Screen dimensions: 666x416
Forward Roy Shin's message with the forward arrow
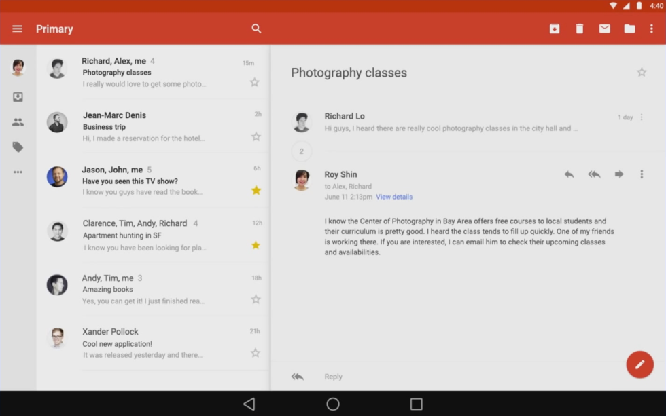[x=618, y=174]
